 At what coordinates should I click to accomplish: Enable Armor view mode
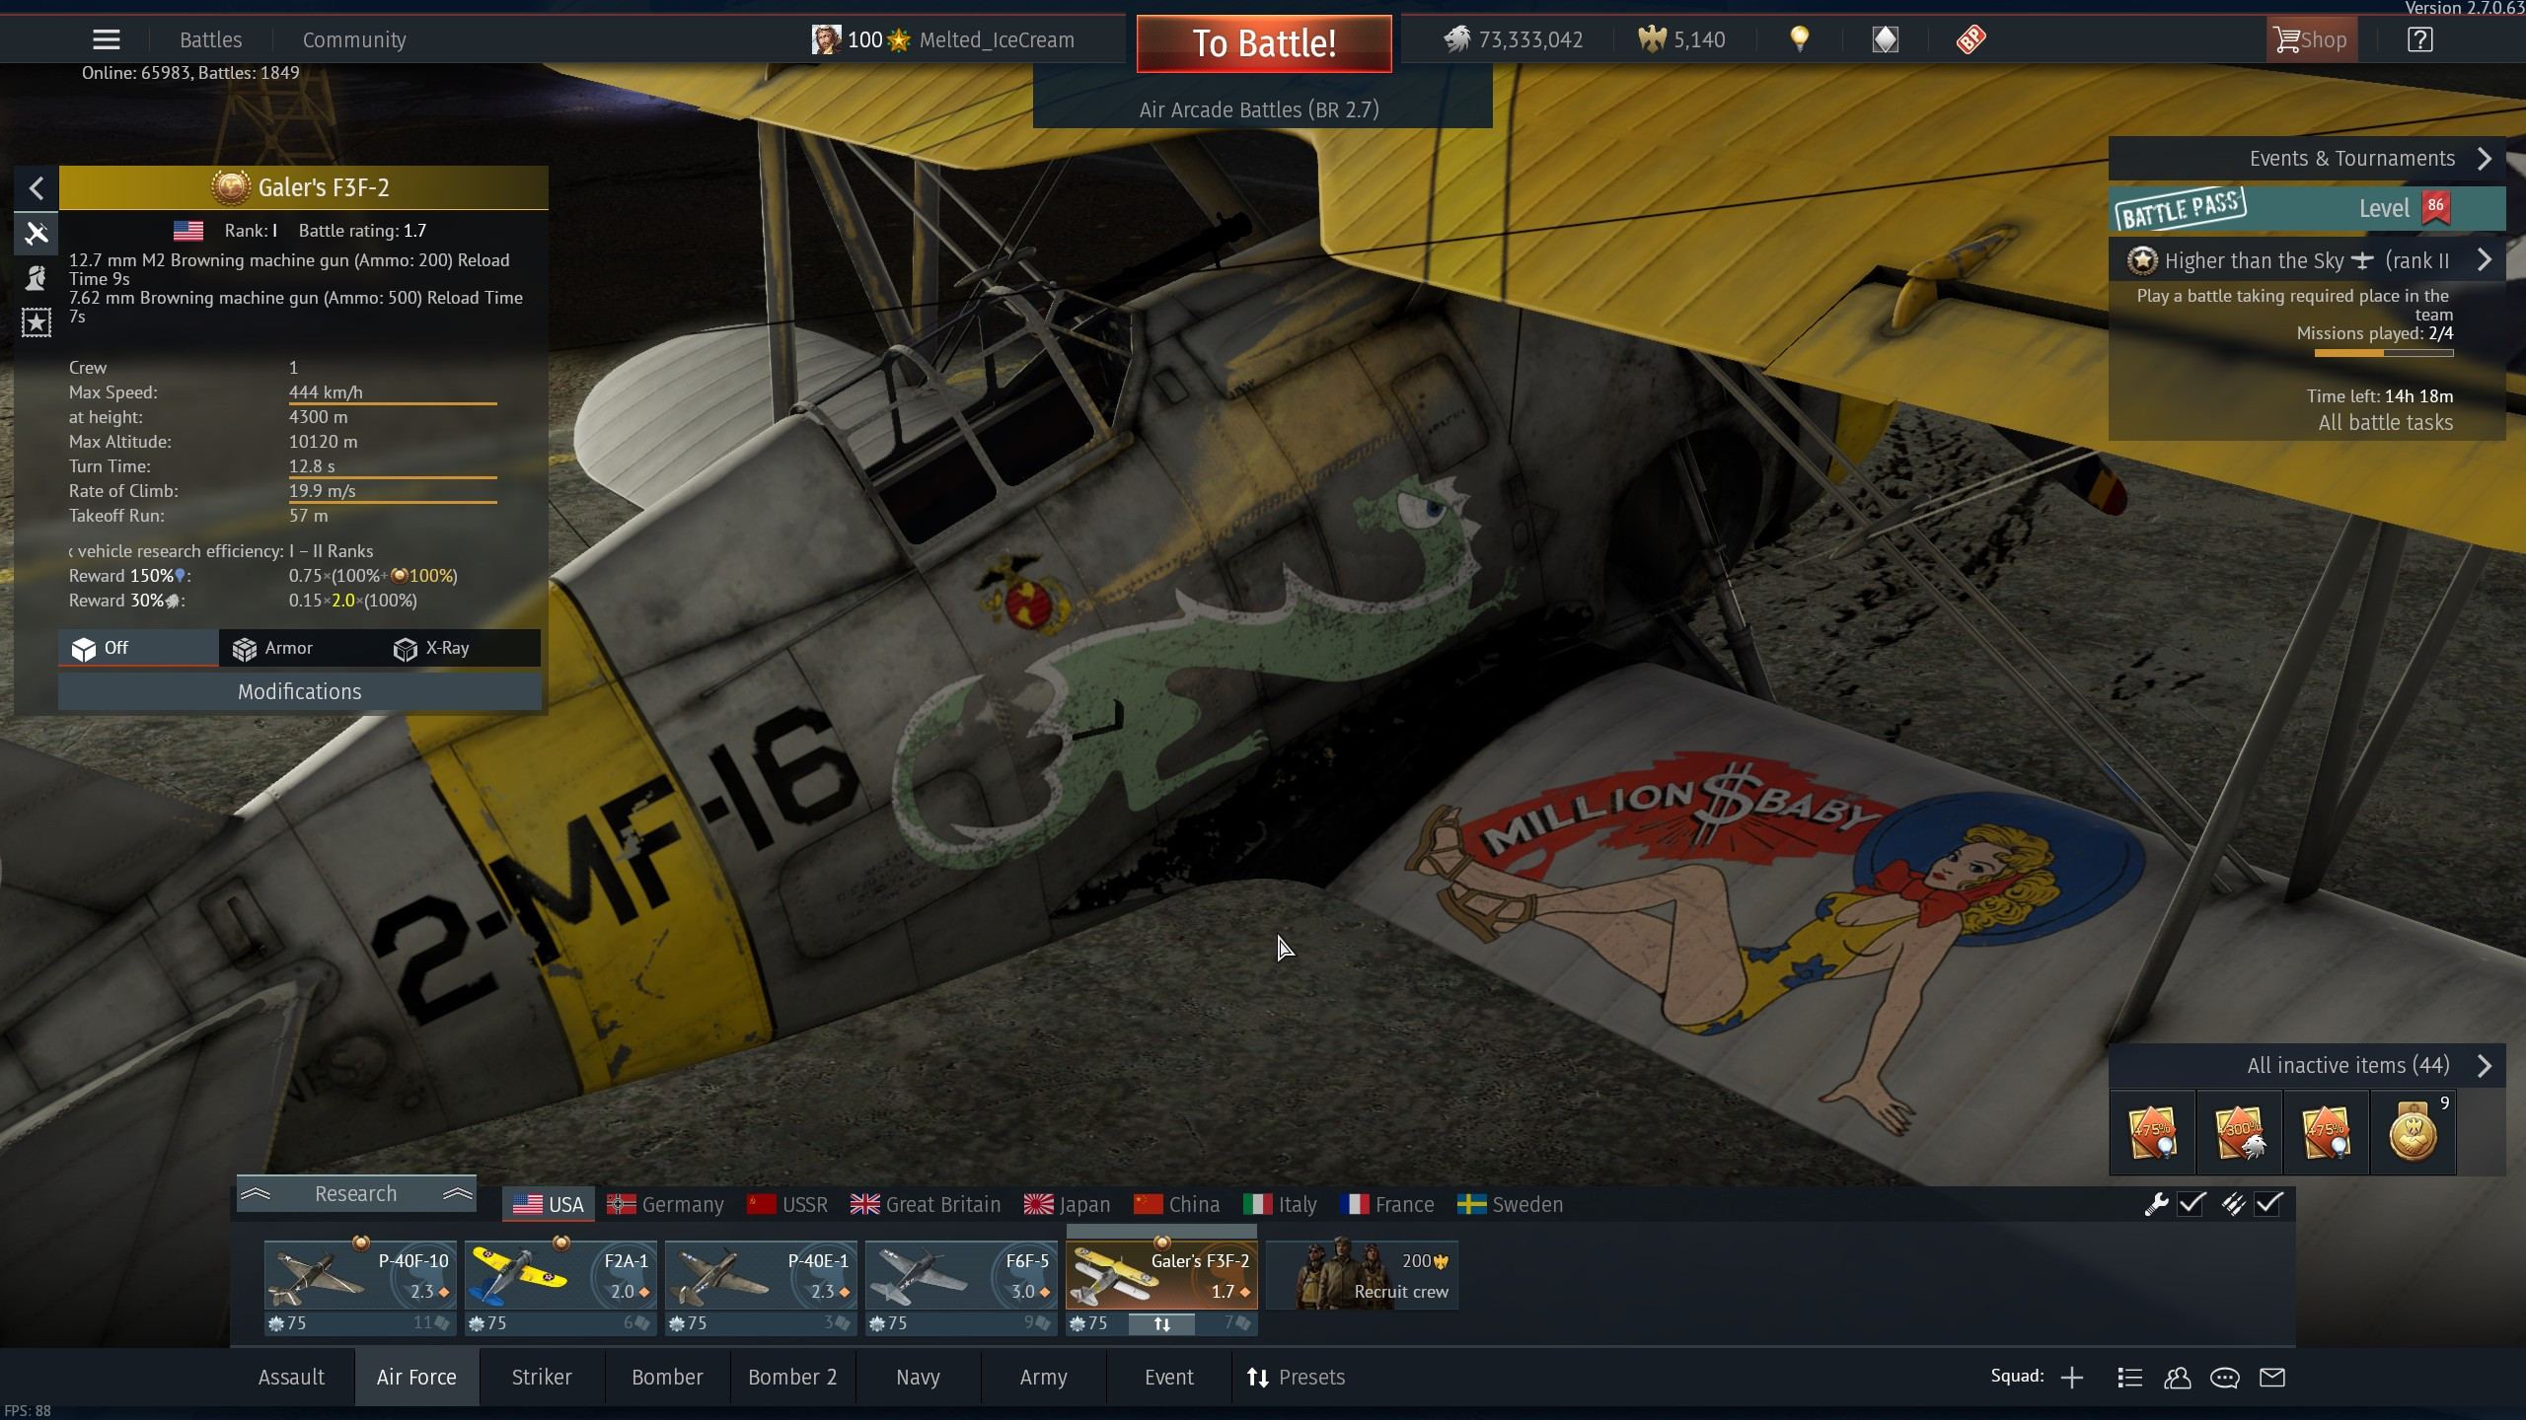click(297, 648)
